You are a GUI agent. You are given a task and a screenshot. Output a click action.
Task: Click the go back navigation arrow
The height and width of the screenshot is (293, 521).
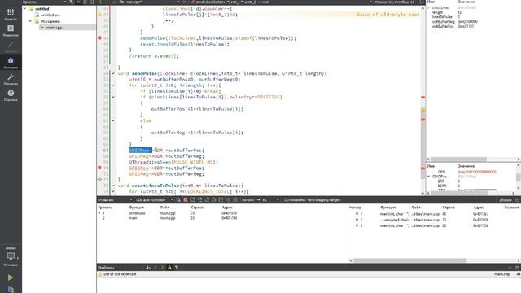(x=100, y=2)
